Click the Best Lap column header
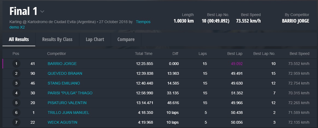318x128 pixels. 235,54
